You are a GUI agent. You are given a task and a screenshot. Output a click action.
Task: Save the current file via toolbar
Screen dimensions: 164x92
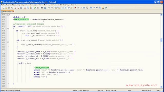pos(9,8)
